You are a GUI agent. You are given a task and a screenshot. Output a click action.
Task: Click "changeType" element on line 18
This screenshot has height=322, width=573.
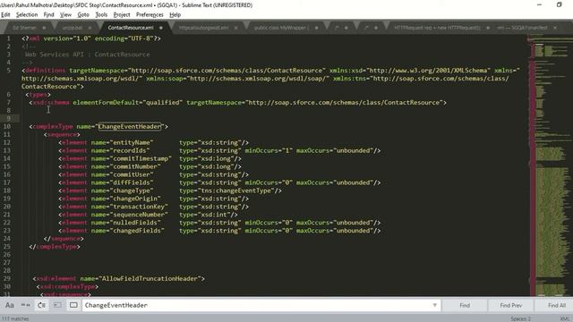[132, 191]
